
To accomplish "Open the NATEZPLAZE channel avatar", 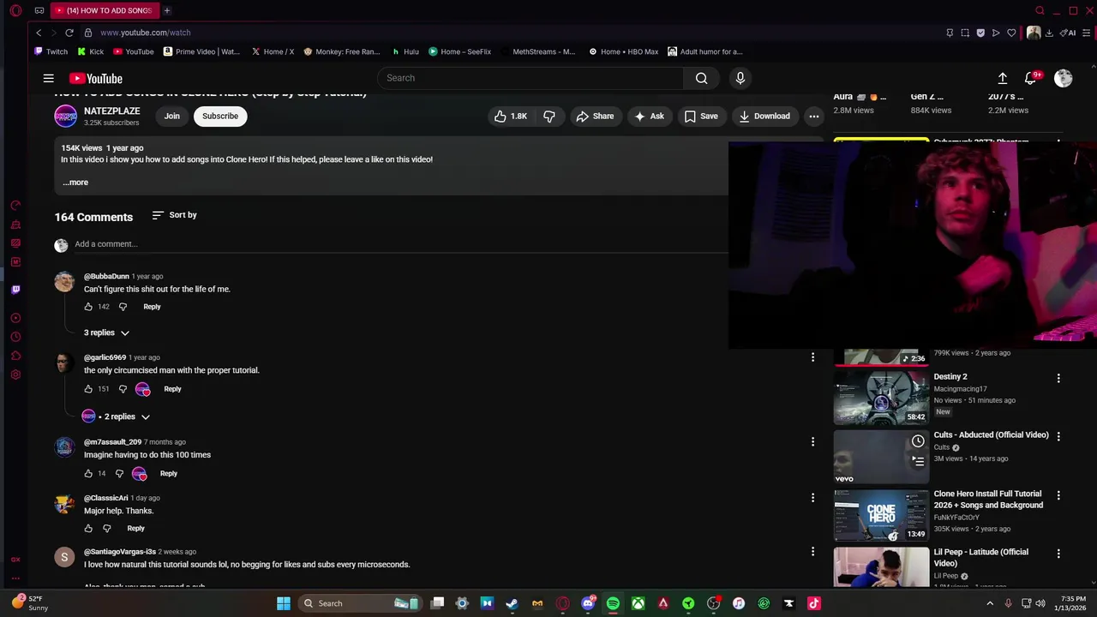I will pos(66,116).
